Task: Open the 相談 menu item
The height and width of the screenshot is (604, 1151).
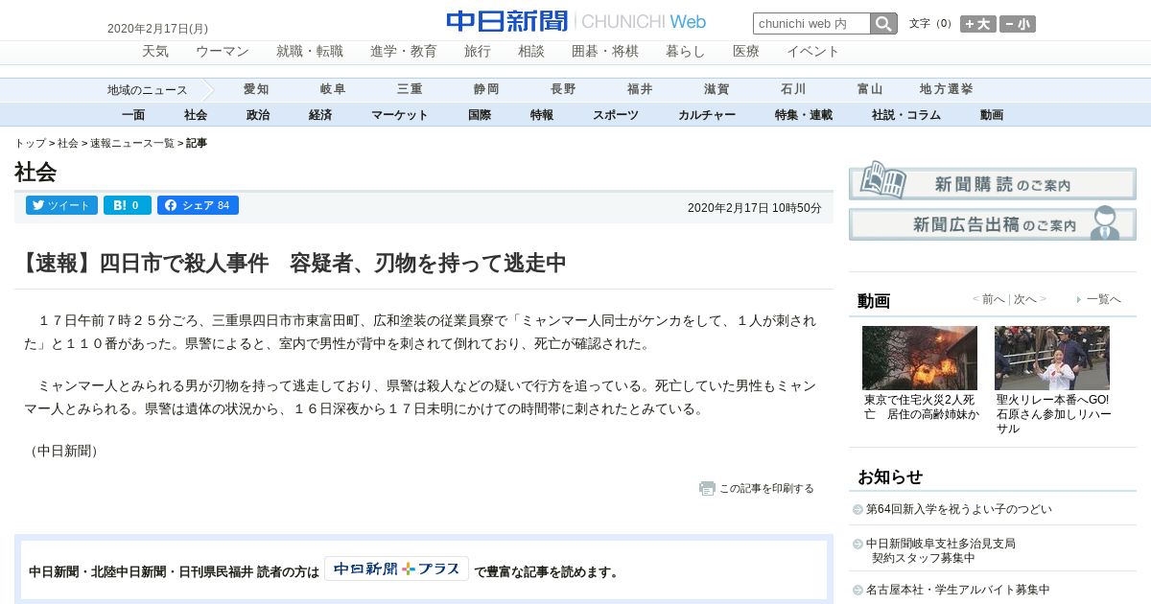Action: 531,52
